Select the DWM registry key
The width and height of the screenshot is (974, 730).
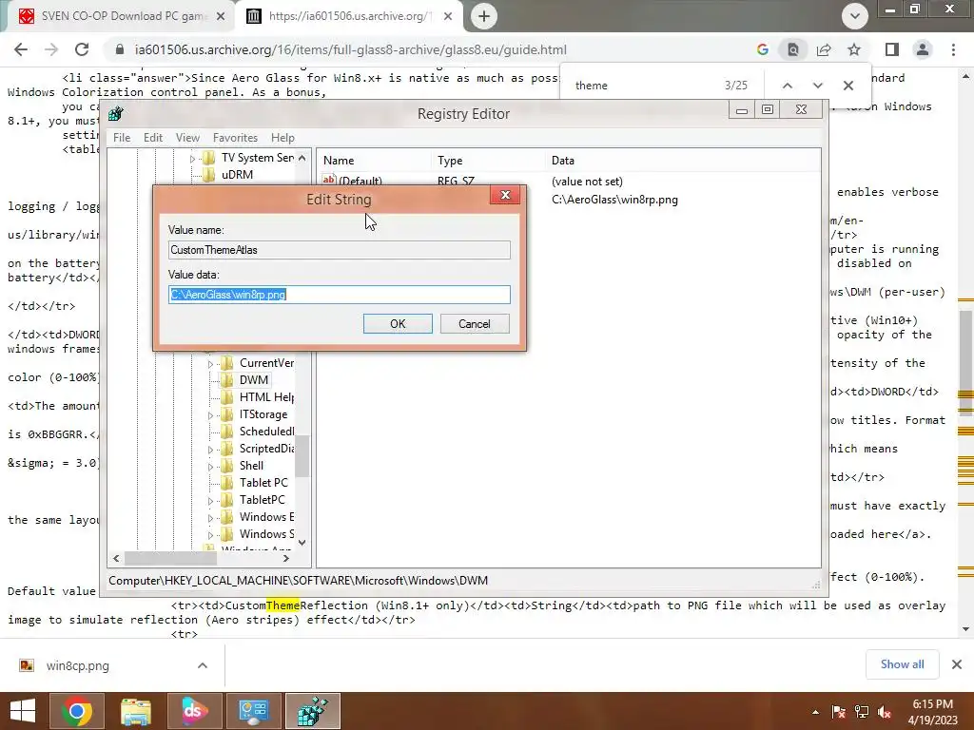[x=253, y=380]
